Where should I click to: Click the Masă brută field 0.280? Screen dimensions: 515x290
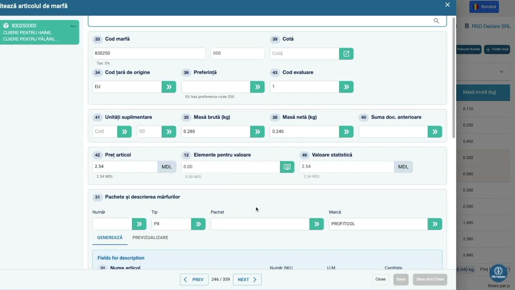tap(216, 132)
